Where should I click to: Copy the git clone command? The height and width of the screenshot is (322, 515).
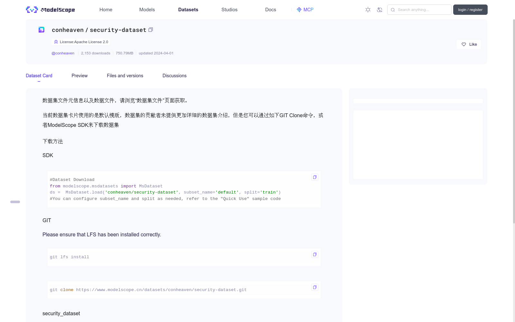tap(315, 287)
